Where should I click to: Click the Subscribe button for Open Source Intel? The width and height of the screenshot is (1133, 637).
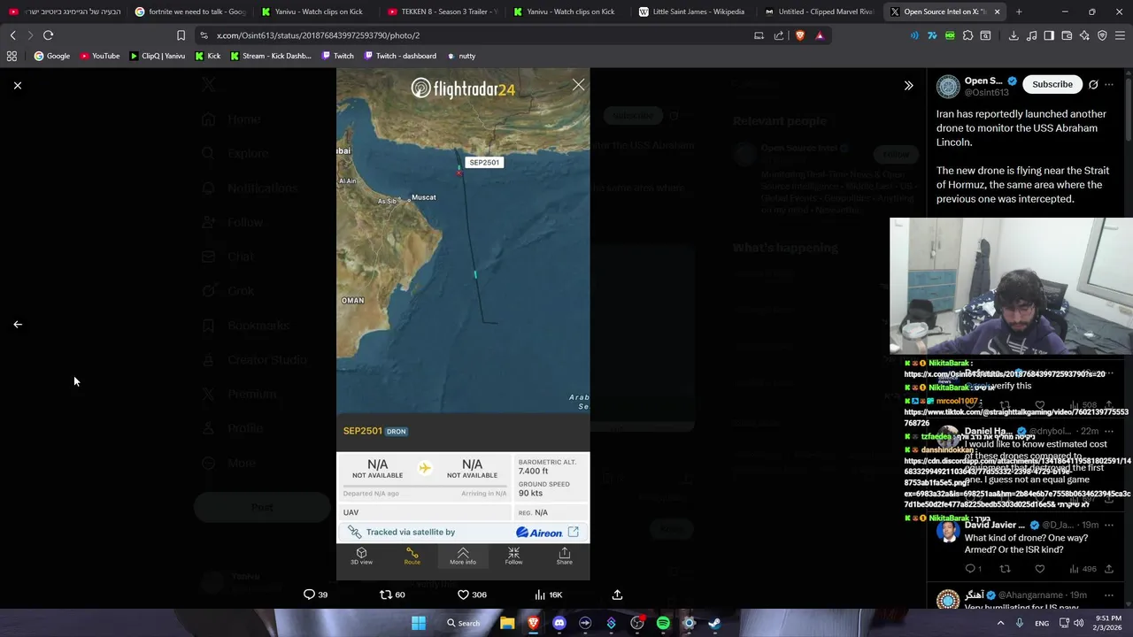point(1052,84)
